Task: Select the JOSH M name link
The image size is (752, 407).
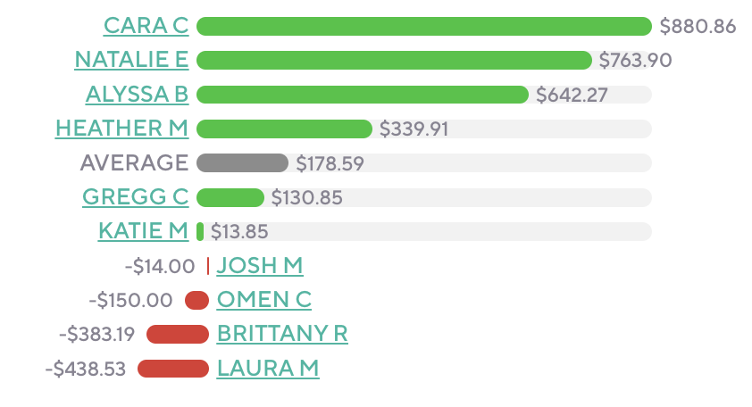Action: (x=260, y=265)
